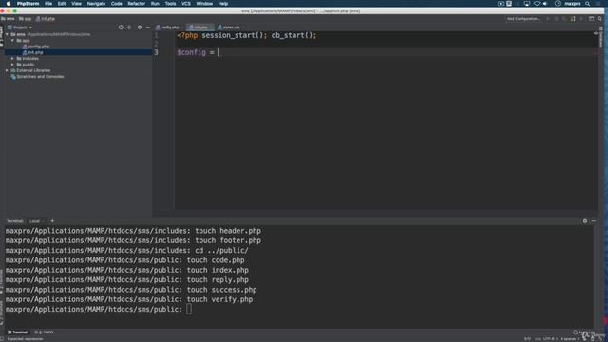Open the VCS menu
The height and width of the screenshot is (342, 608).
(x=186, y=4)
